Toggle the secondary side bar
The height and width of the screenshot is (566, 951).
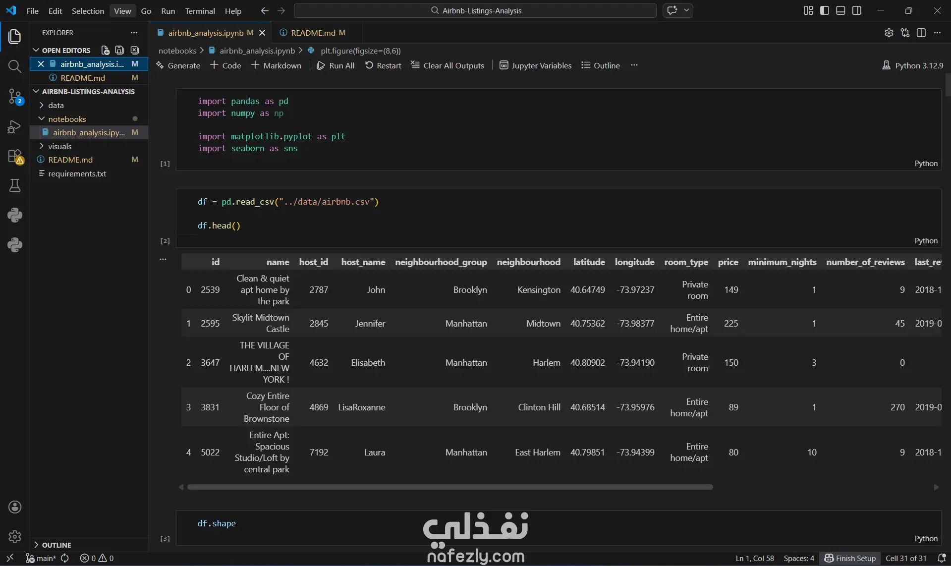[857, 10]
